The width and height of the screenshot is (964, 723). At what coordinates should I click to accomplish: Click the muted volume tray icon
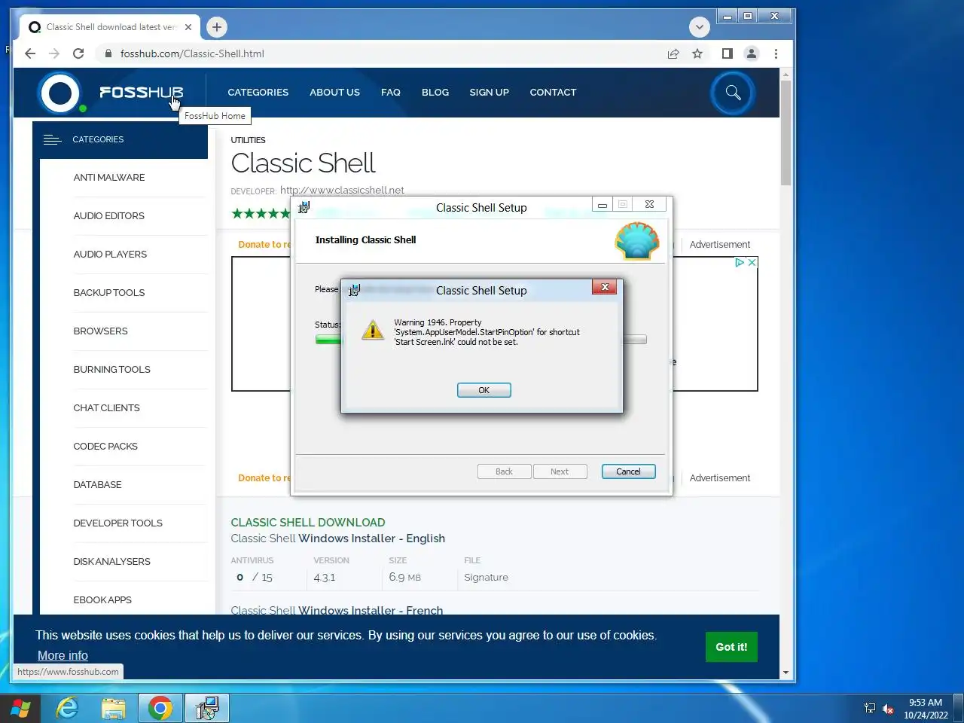coord(888,709)
